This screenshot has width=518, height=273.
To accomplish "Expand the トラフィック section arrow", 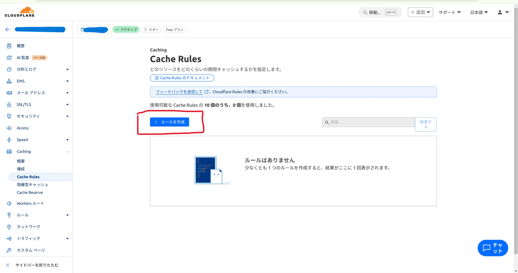I will (67, 239).
